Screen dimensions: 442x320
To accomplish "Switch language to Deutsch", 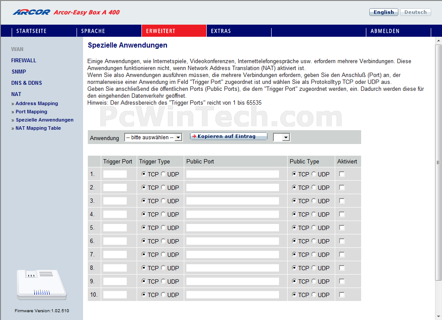I will point(416,12).
